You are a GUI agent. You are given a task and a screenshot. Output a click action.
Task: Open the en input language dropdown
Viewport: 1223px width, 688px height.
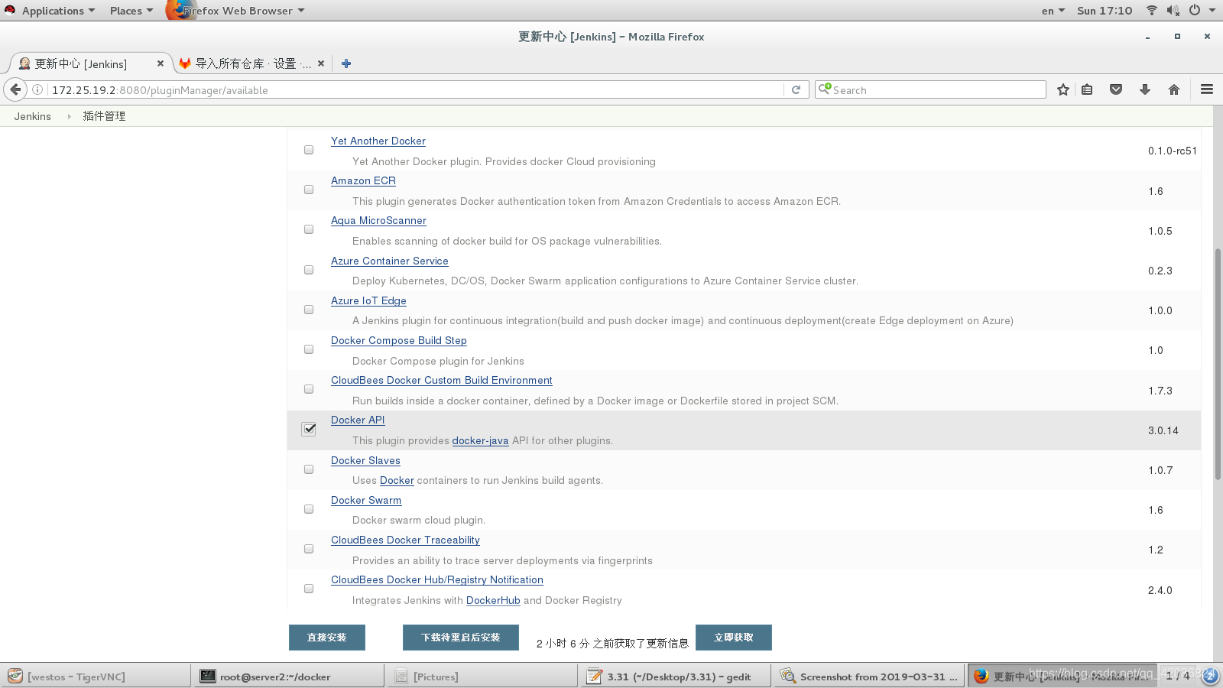(1053, 11)
